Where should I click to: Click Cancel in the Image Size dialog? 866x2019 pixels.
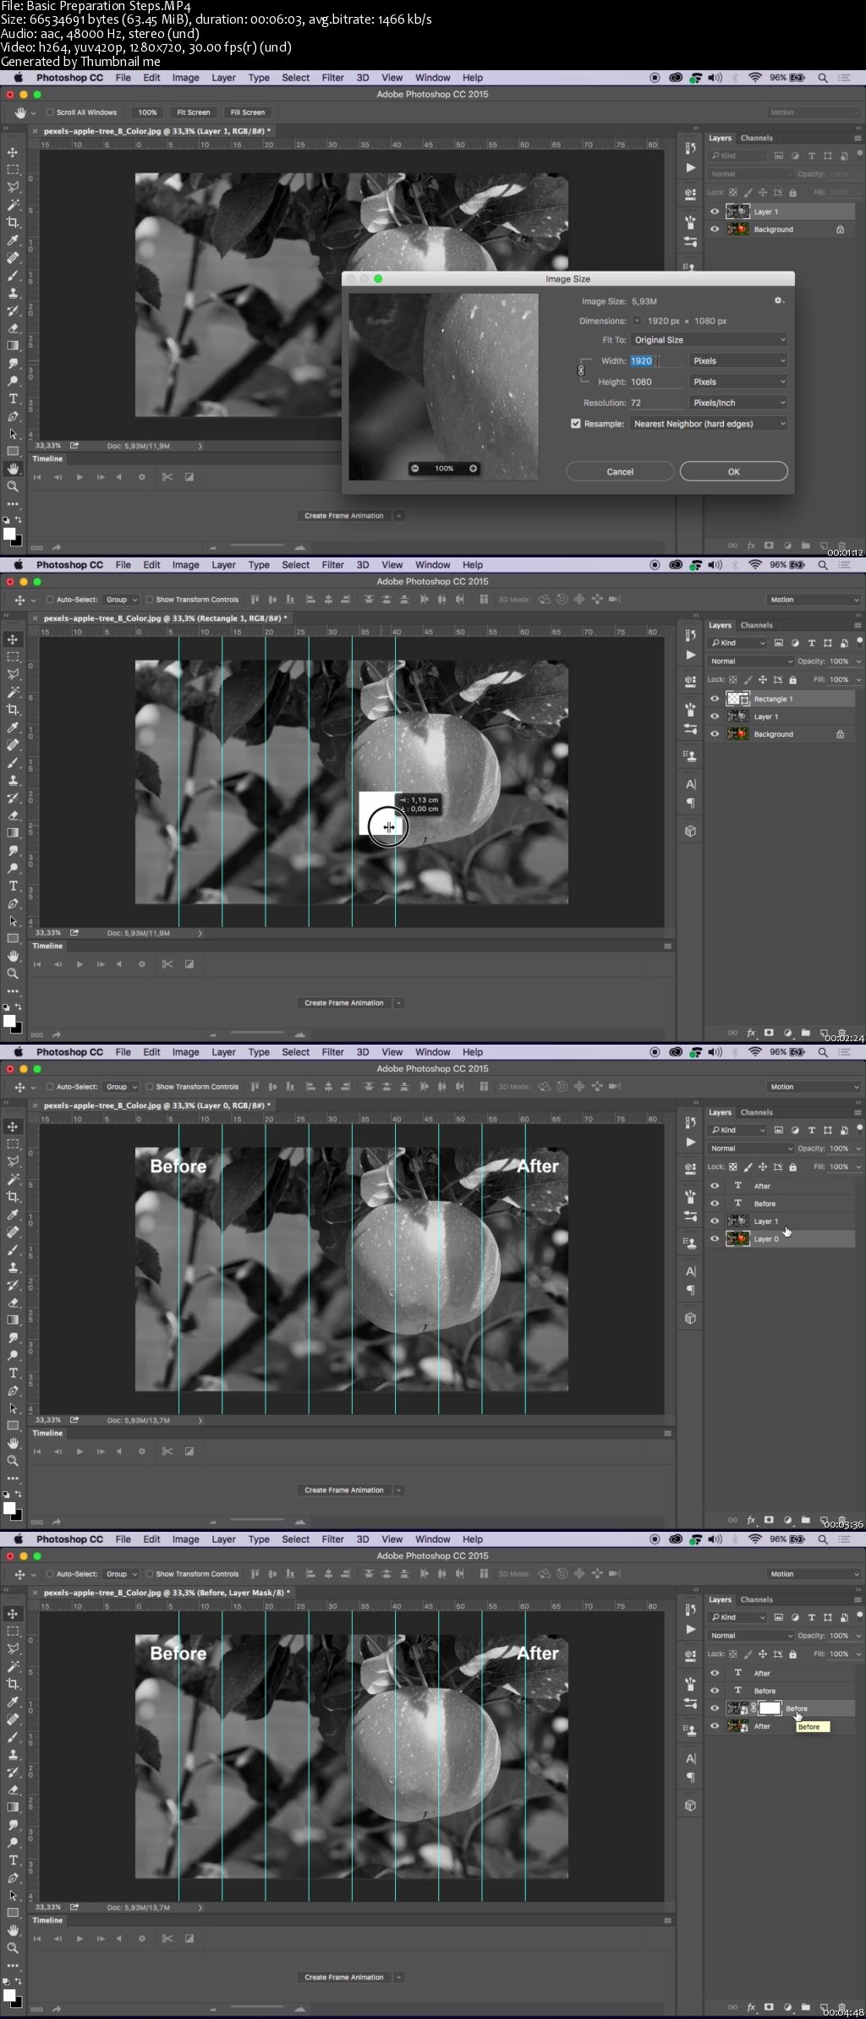(620, 471)
